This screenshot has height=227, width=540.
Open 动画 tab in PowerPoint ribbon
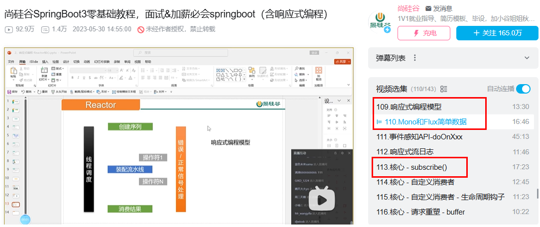point(87,62)
